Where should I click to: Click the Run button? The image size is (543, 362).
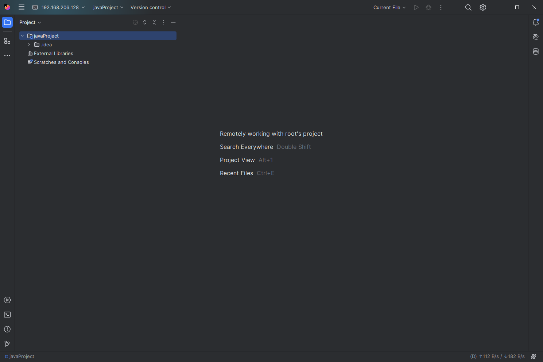[x=416, y=7]
